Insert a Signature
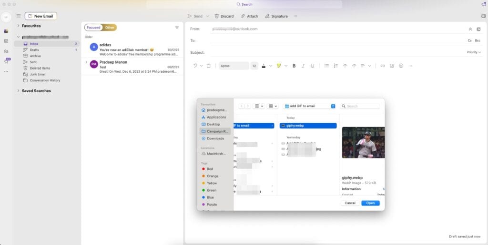Image resolution: width=488 pixels, height=245 pixels. [x=276, y=16]
